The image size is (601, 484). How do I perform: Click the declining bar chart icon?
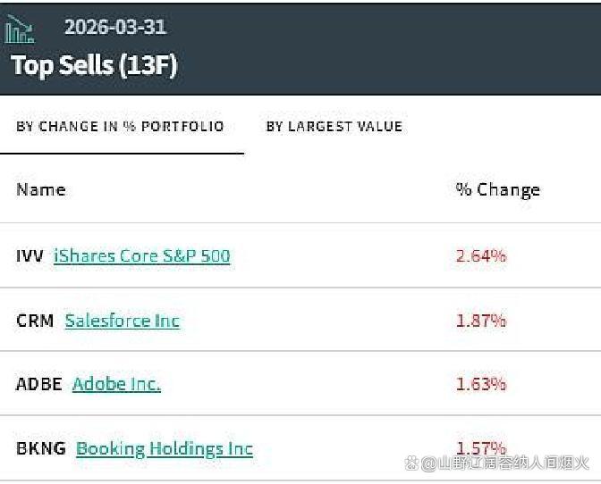[19, 29]
